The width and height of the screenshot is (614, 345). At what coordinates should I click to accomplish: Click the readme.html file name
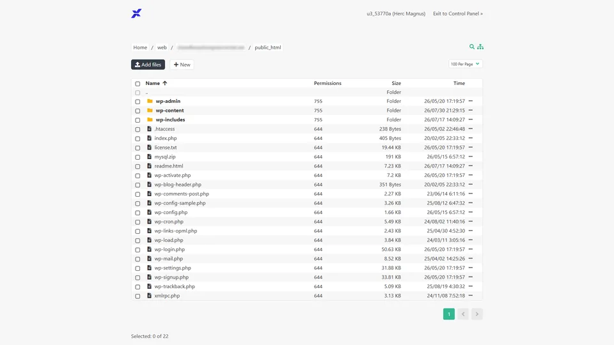[x=169, y=166]
